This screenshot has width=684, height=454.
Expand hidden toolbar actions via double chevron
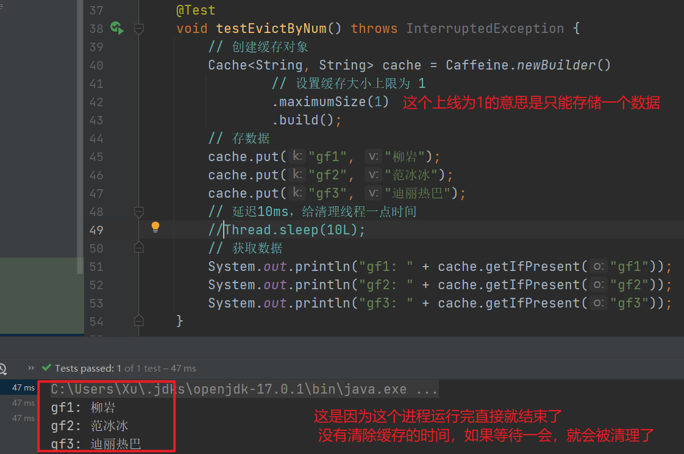pyautogui.click(x=31, y=368)
